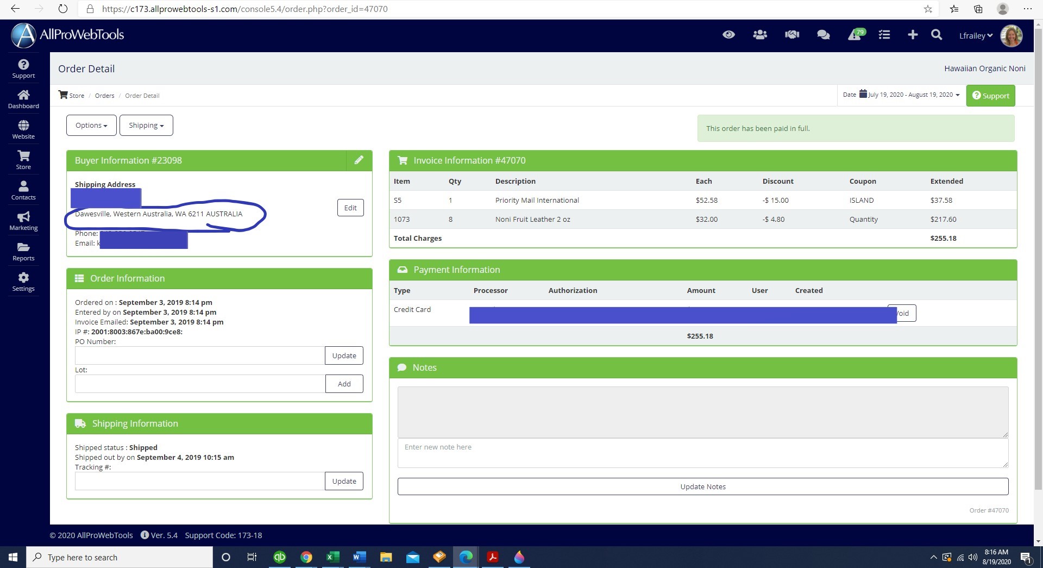Go to Dashboard in the sidebar

[x=23, y=99]
